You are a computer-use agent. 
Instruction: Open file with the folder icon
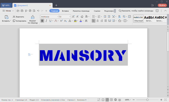click(x=18, y=11)
